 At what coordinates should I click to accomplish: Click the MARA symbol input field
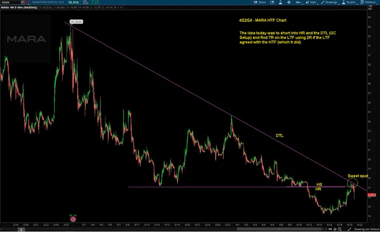[11, 2]
